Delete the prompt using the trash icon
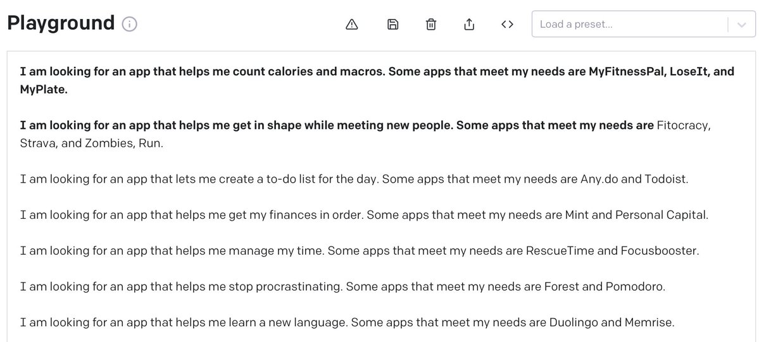Viewport: 759px width, 342px height. [x=431, y=25]
